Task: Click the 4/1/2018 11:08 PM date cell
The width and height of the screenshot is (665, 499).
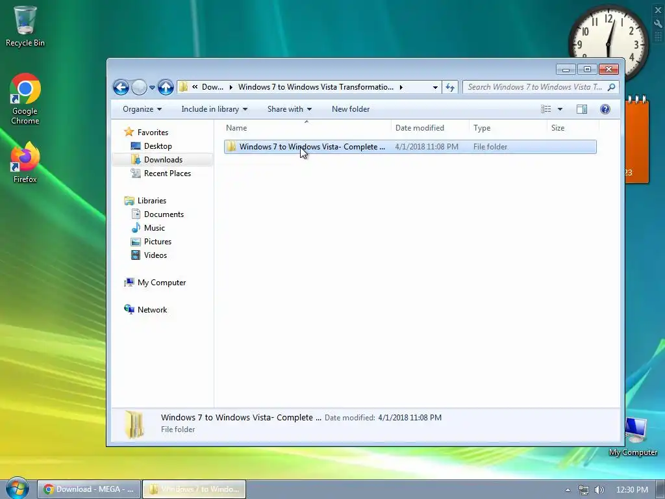Action: tap(427, 147)
